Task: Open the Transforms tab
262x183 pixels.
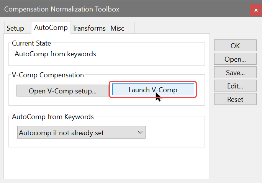Action: pyautogui.click(x=89, y=28)
